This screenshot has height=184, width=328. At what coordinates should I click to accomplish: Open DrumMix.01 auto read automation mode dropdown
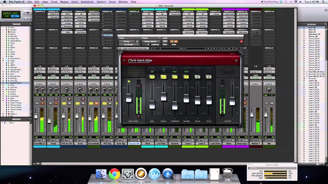tap(40, 78)
